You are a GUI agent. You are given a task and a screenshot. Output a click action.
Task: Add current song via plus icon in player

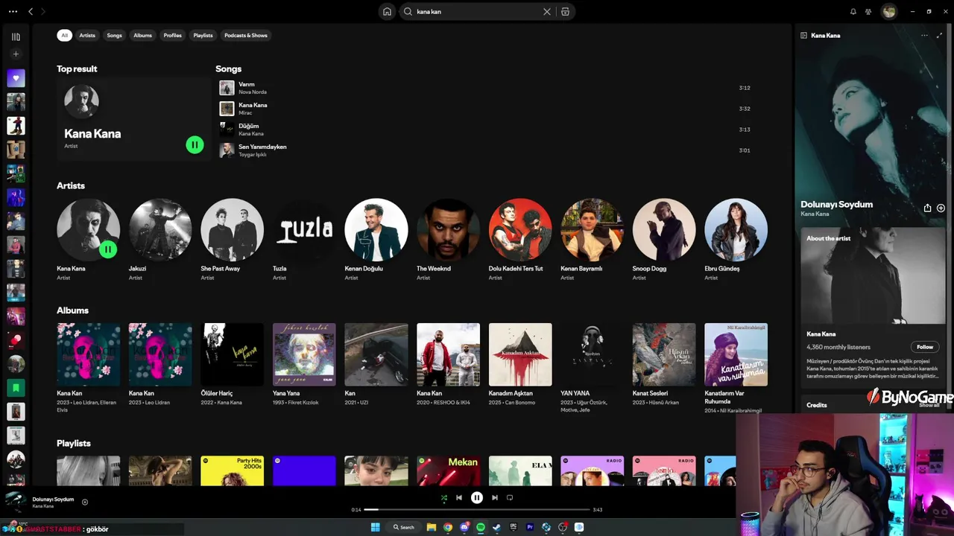pyautogui.click(x=85, y=502)
